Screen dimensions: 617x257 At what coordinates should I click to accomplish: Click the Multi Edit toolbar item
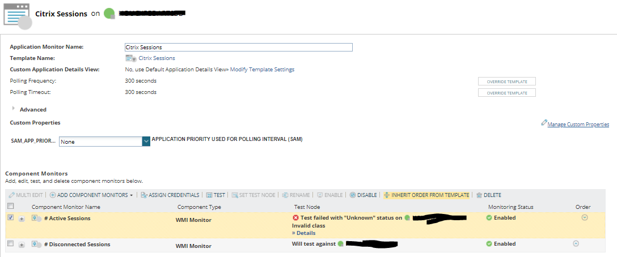coord(26,195)
